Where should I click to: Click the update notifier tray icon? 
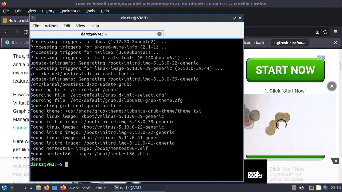(x=326, y=188)
